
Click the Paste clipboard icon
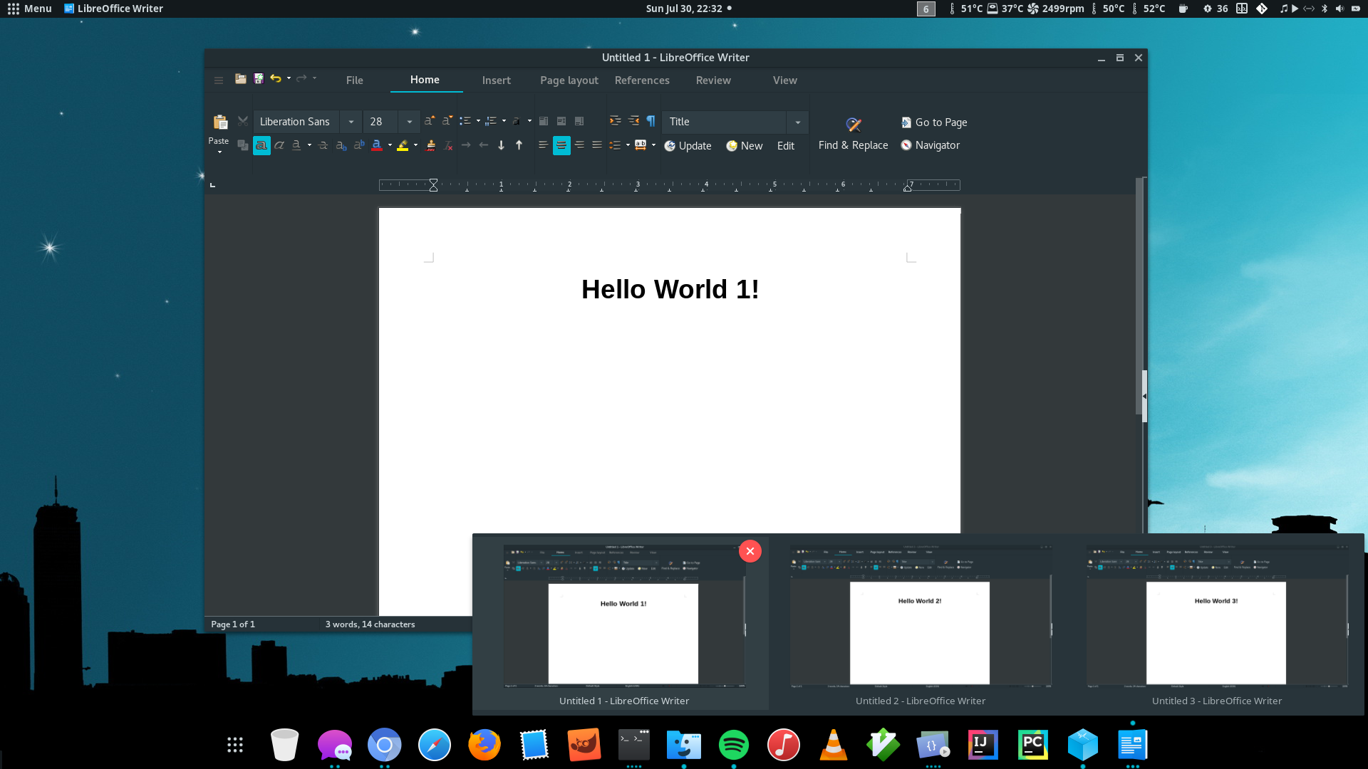coord(220,122)
